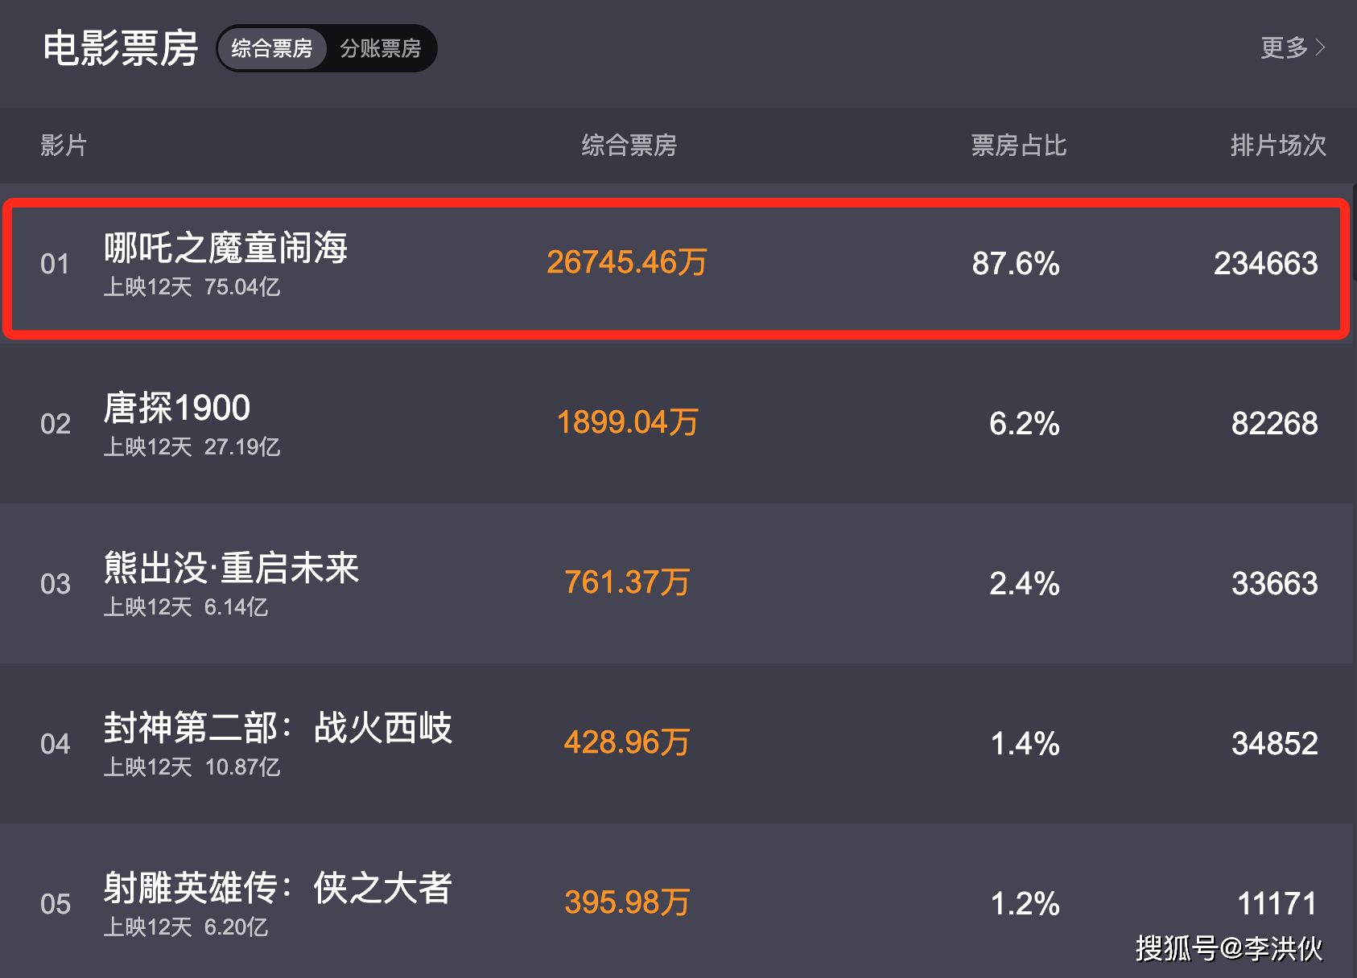Select 影片 column header

tap(64, 145)
